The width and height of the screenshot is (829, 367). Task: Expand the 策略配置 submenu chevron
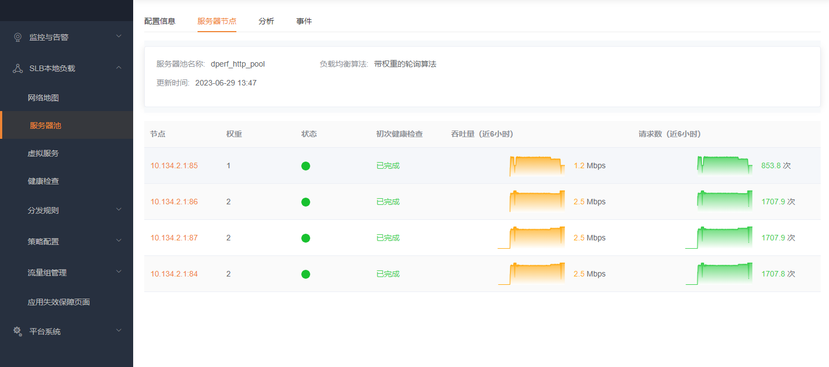pos(118,241)
